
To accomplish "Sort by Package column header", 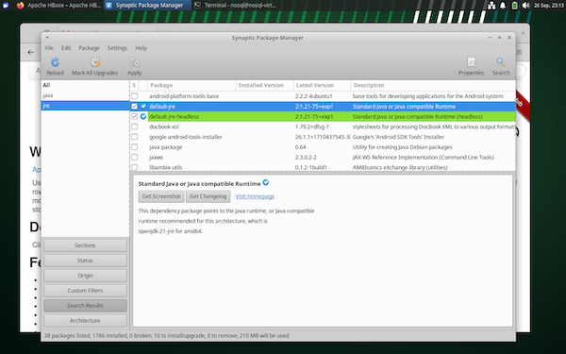I will point(191,85).
